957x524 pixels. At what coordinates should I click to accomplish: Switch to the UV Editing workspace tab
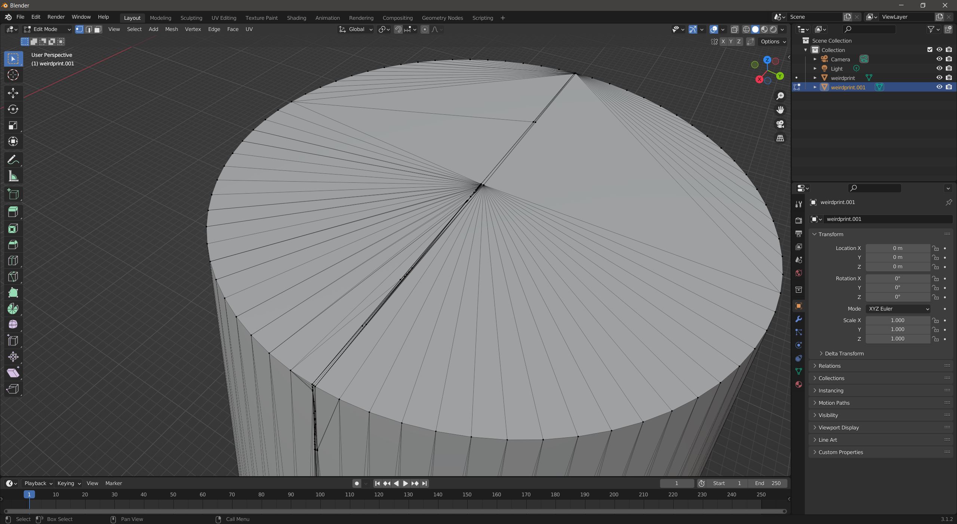pyautogui.click(x=224, y=18)
